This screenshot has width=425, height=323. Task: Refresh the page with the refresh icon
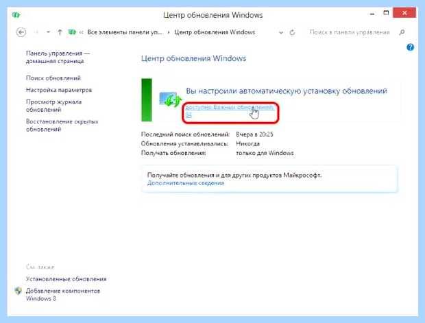tap(292, 32)
